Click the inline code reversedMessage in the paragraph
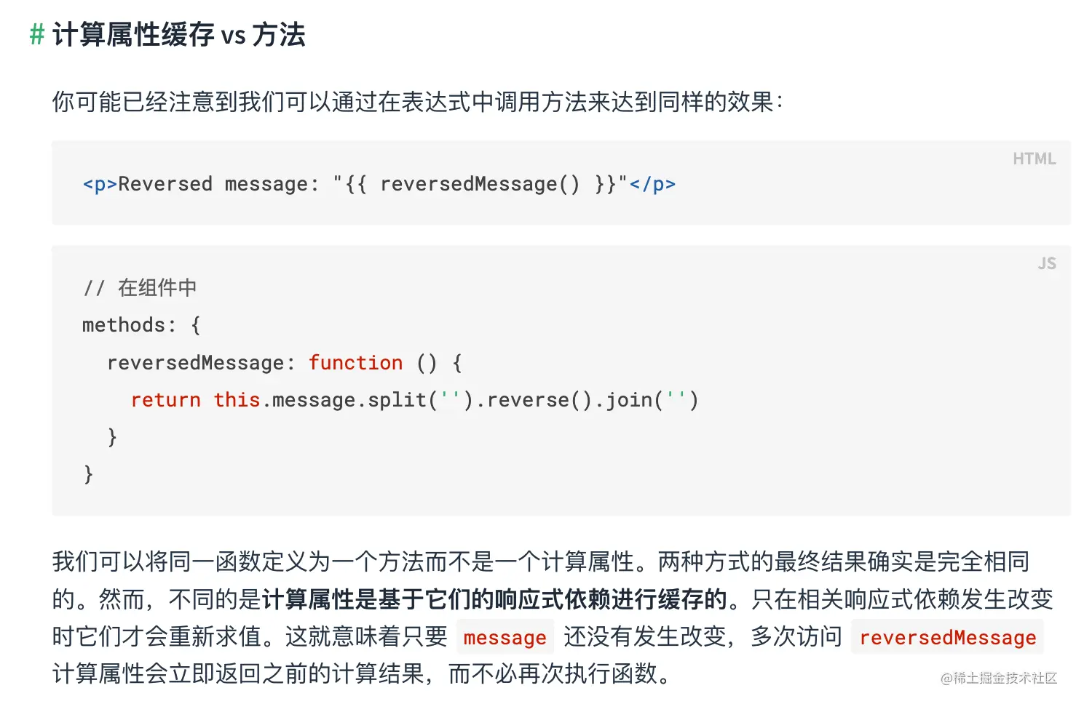Viewport: 1076px width, 704px height. tap(947, 638)
